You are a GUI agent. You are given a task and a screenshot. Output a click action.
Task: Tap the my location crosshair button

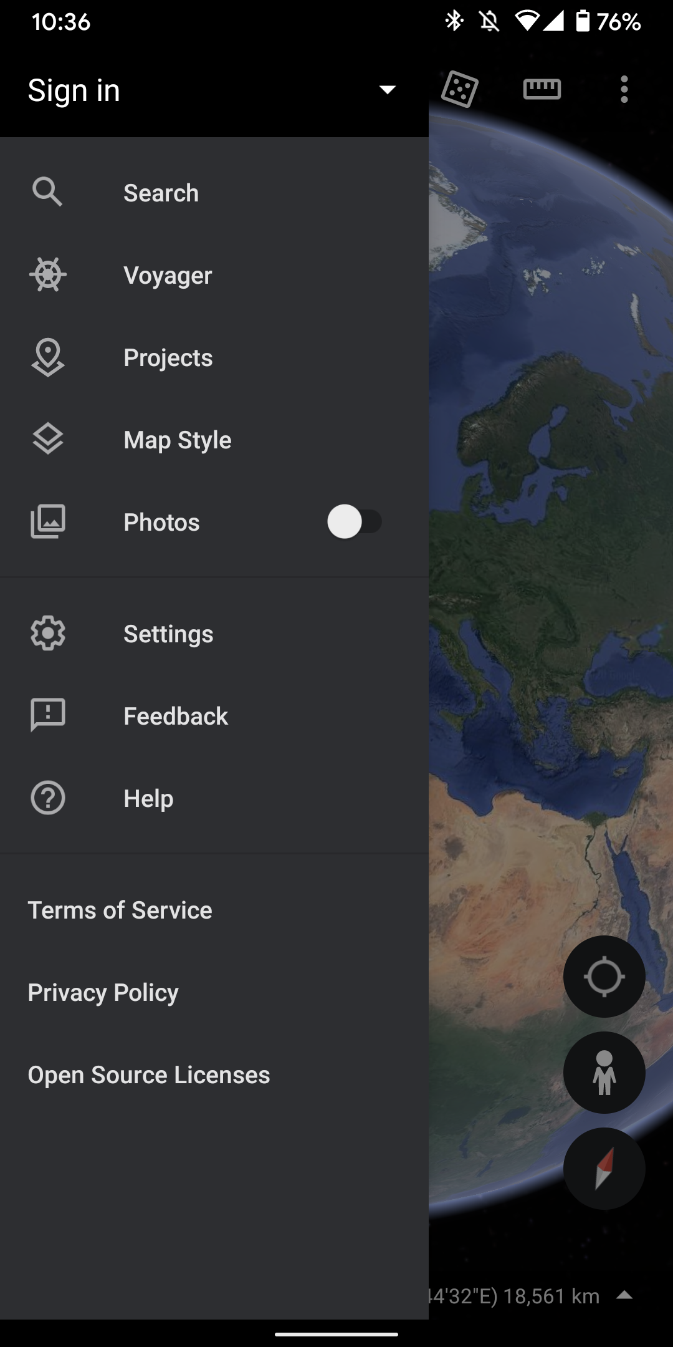tap(604, 977)
